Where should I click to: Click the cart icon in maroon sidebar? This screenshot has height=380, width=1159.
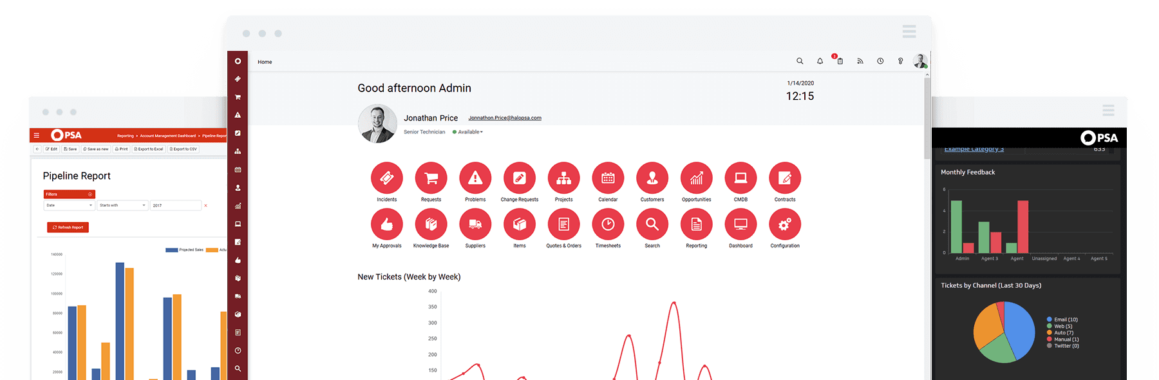coord(238,97)
